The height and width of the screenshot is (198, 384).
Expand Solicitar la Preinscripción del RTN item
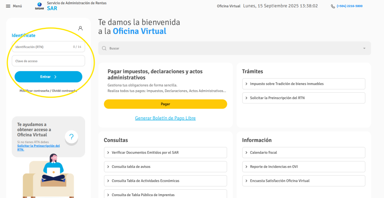coord(304,98)
